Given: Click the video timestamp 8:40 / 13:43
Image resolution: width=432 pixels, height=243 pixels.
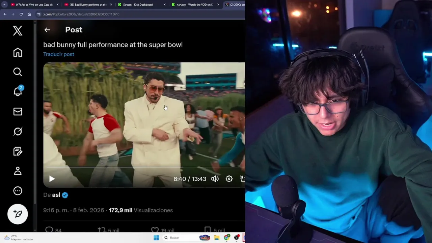Looking at the screenshot, I should click(190, 179).
